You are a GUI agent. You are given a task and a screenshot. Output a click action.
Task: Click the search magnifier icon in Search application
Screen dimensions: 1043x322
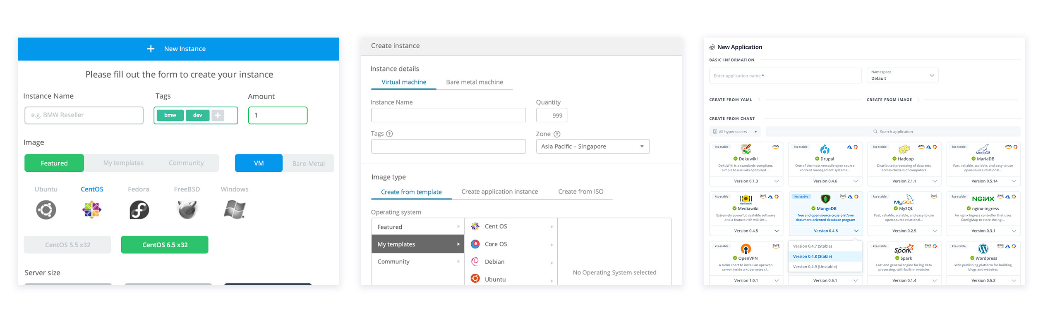(875, 132)
